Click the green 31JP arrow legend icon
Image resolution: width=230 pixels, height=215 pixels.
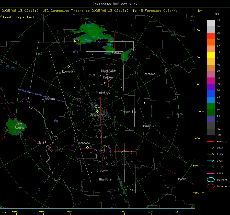(211, 167)
